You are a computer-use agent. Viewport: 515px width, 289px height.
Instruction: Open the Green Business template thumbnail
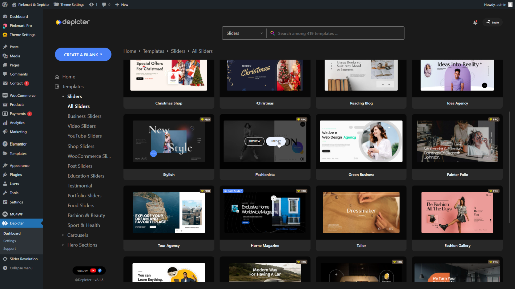click(x=361, y=141)
